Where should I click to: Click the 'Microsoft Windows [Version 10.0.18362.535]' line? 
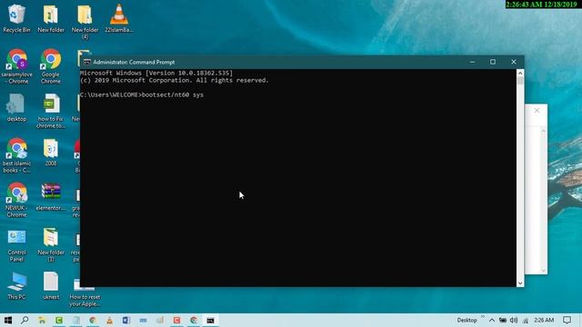point(156,73)
